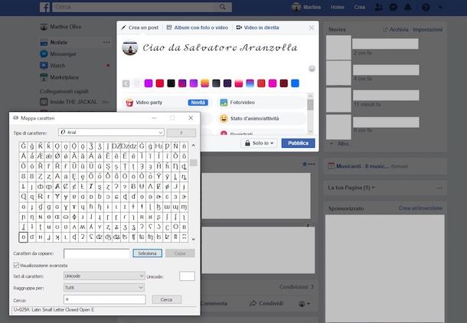Click Crea in the top bar
The image size is (467, 323).
coord(360,7)
